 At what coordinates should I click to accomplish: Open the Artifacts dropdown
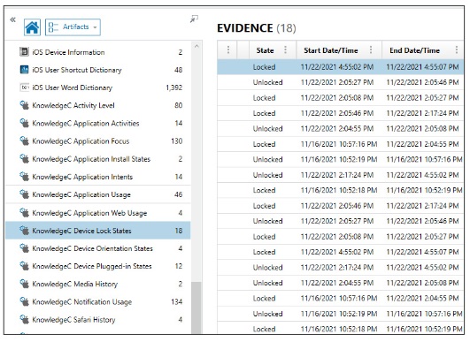[x=73, y=27]
